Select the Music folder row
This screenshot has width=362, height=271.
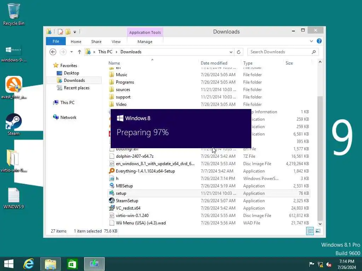tap(209, 75)
